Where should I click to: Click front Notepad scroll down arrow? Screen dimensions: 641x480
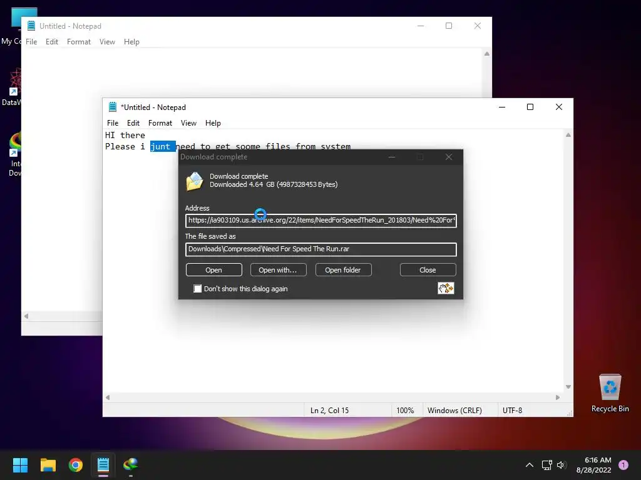pyautogui.click(x=568, y=386)
